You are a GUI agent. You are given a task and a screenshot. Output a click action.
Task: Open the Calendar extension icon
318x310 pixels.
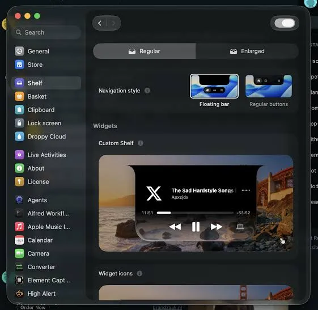(x=19, y=240)
